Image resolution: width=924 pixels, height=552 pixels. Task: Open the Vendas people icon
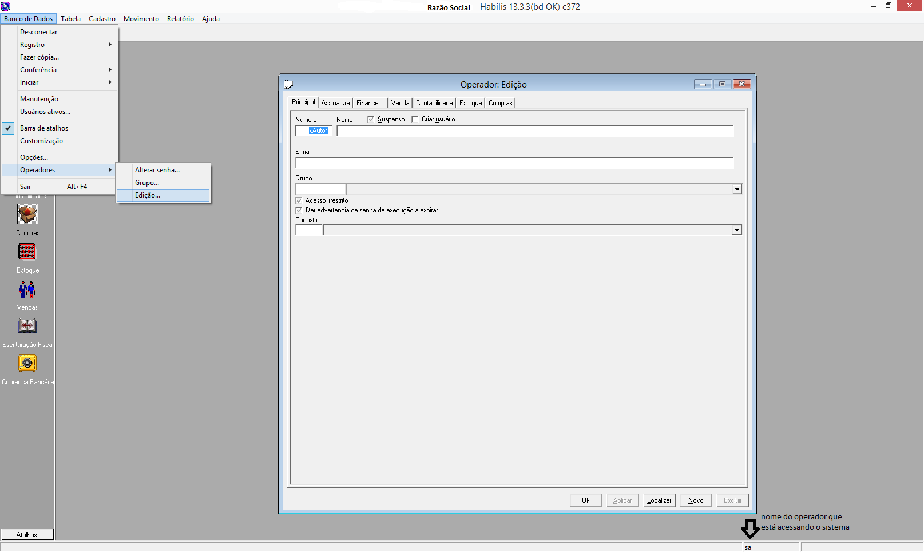click(x=27, y=290)
